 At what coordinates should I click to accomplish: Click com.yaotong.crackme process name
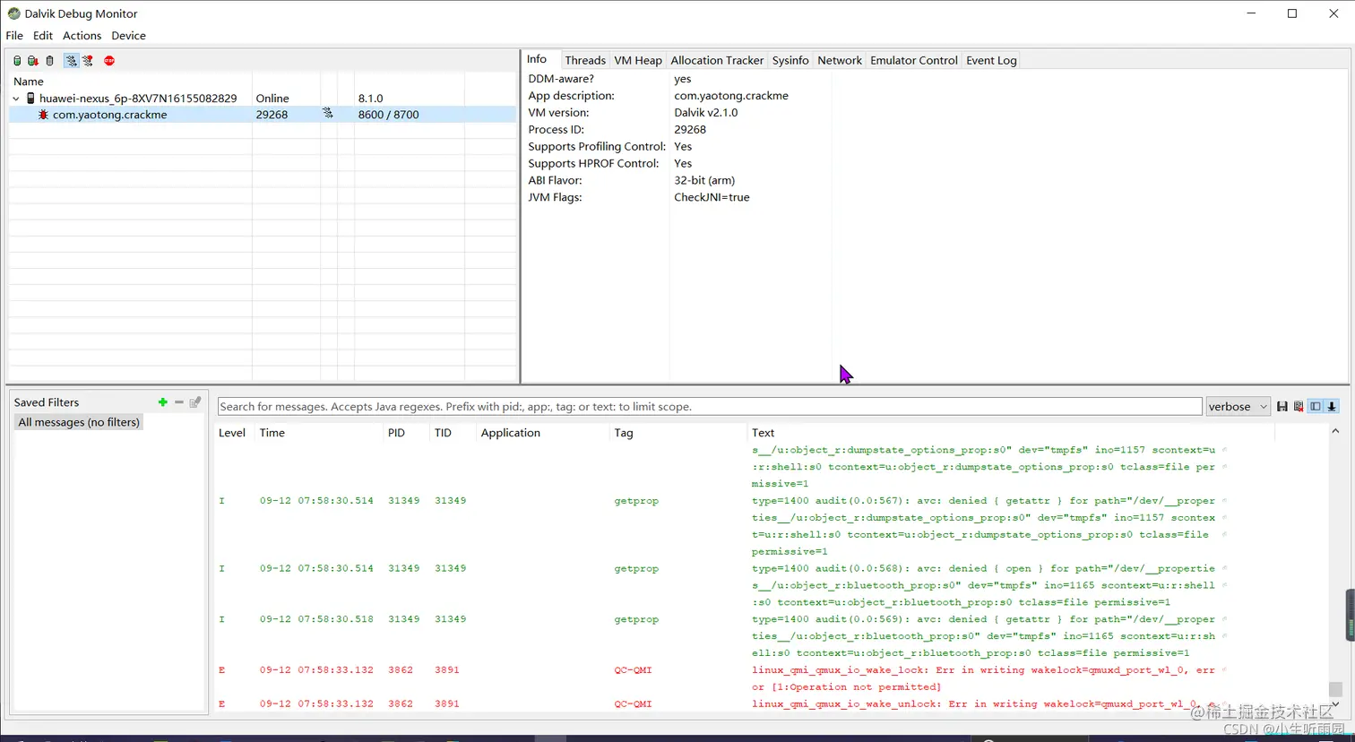point(110,115)
